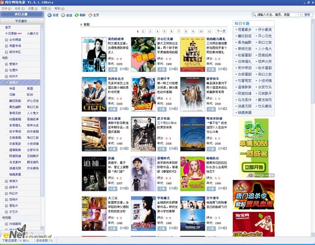Click the Funshion logo in title bar
This screenshot has width=315, height=245.
(2, 2)
